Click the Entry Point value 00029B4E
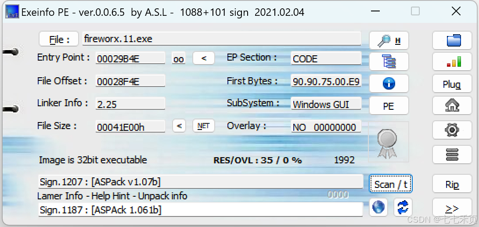The image size is (479, 227). [130, 58]
